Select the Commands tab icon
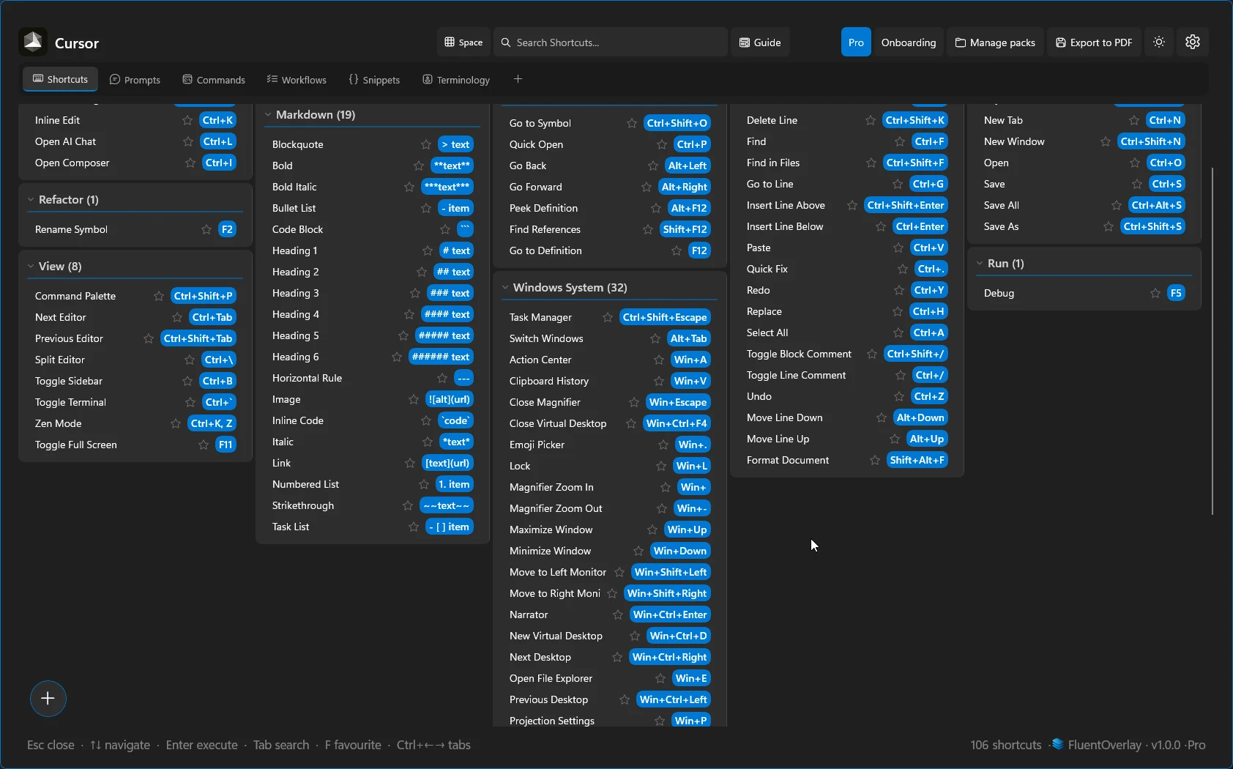The width and height of the screenshot is (1233, 769). tap(188, 79)
